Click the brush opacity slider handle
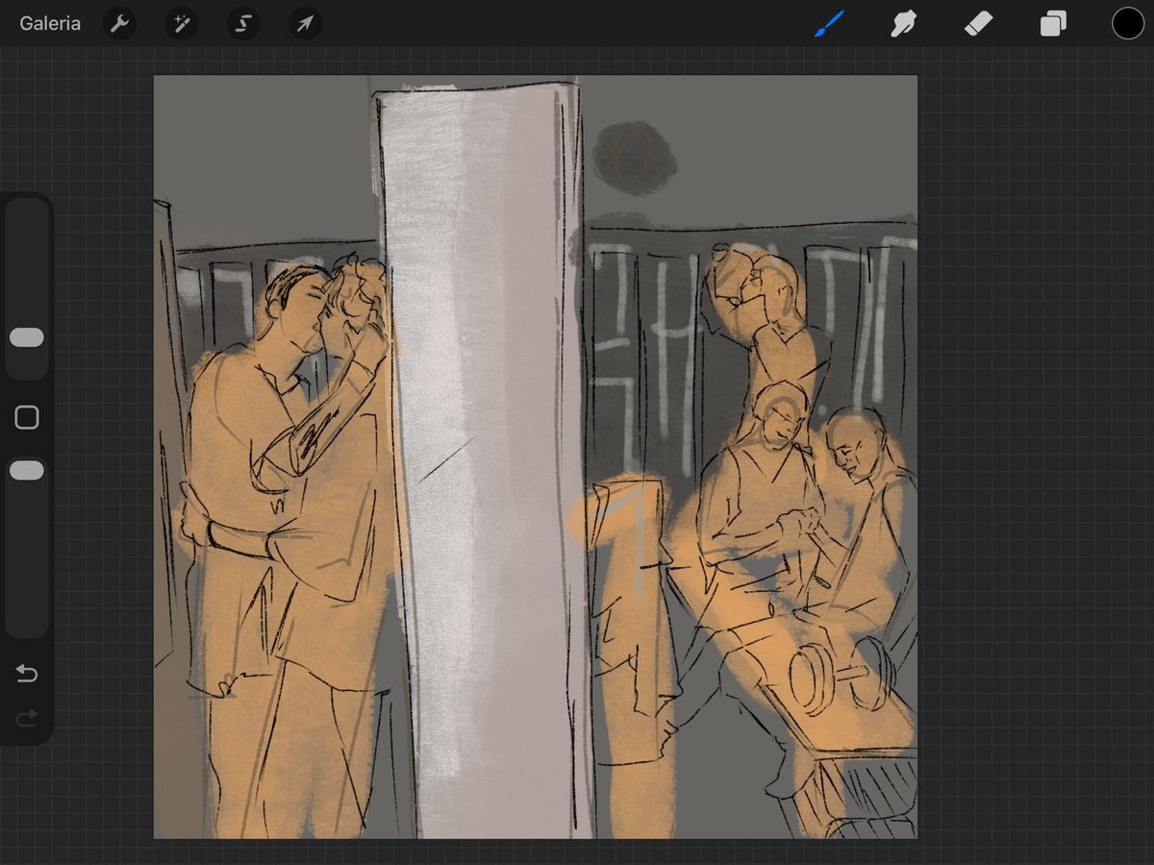The height and width of the screenshot is (865, 1154). [x=27, y=470]
